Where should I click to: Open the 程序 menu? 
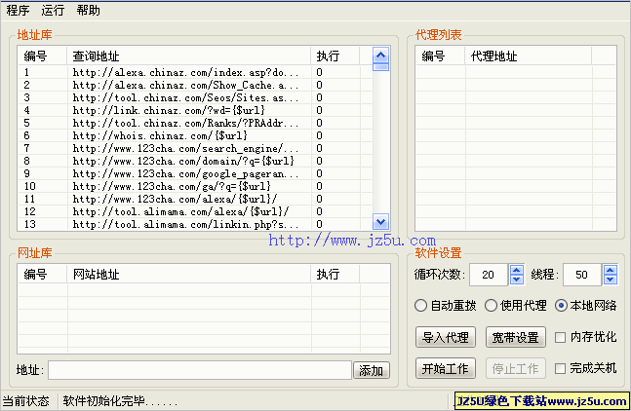[18, 10]
